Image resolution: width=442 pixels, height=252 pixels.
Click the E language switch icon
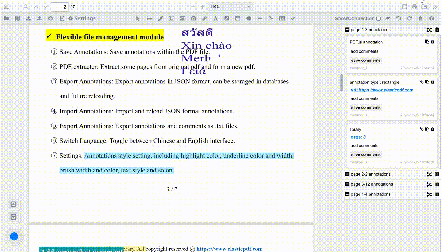62,18
